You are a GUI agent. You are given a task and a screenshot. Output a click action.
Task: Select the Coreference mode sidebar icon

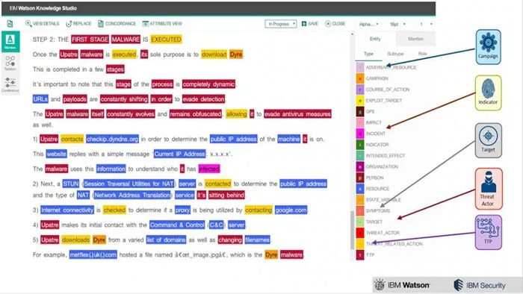10,84
